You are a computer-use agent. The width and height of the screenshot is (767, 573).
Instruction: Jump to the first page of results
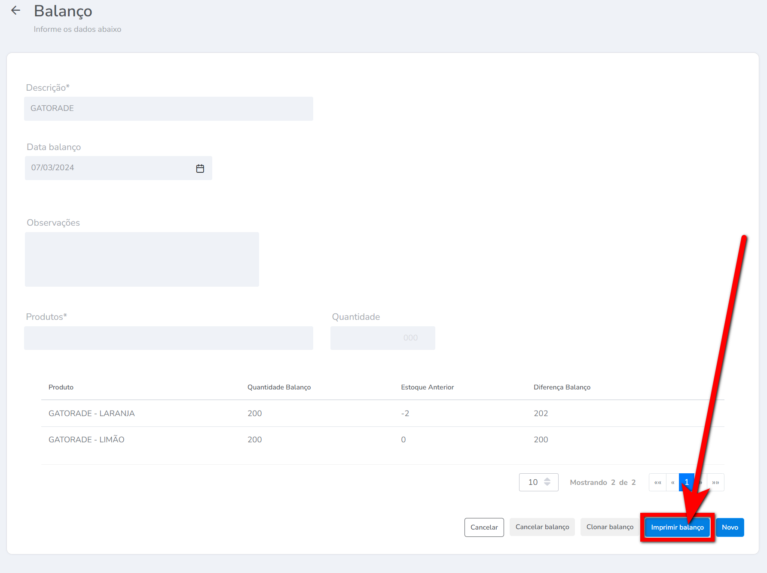[657, 482]
